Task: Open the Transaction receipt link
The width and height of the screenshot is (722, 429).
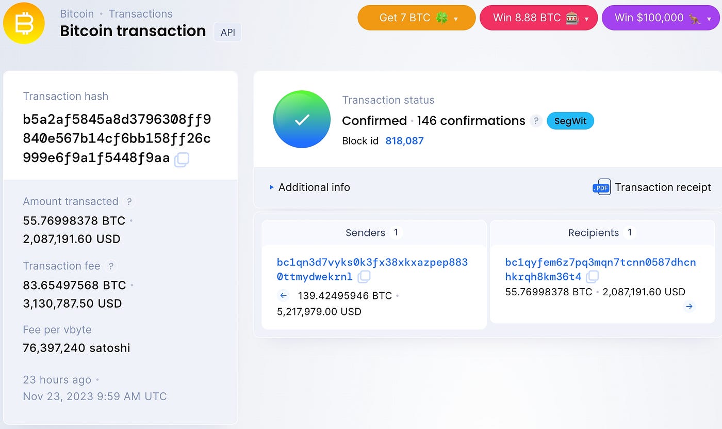Action: pyautogui.click(x=663, y=187)
